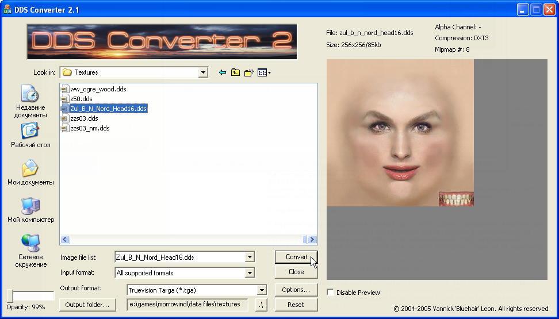Click the icon of ww_ogre_wood.dds
The image size is (559, 319).
coord(64,89)
